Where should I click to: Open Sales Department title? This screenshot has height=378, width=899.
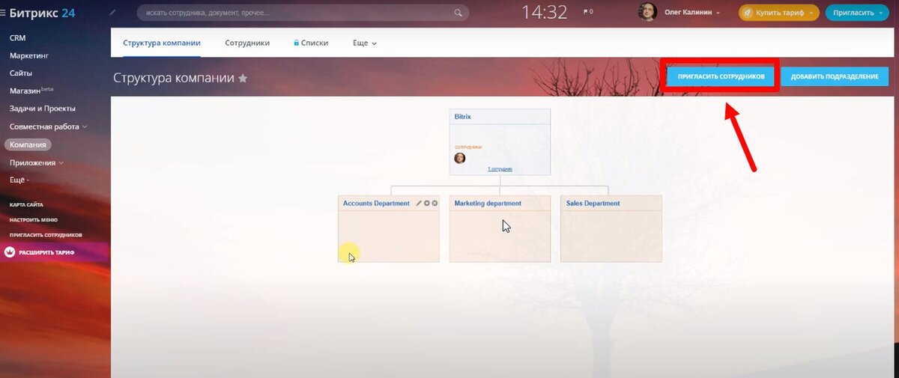[x=593, y=203]
